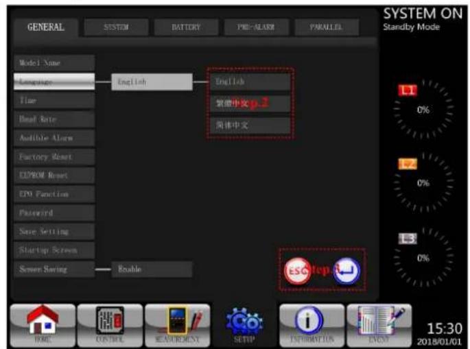Image resolution: width=470 pixels, height=349 pixels.
Task: Select the EEPROM Reset setting
Action: pos(54,176)
